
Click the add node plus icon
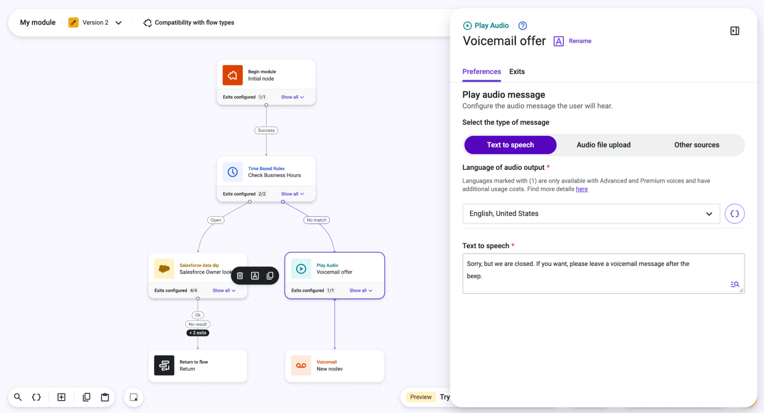click(61, 397)
